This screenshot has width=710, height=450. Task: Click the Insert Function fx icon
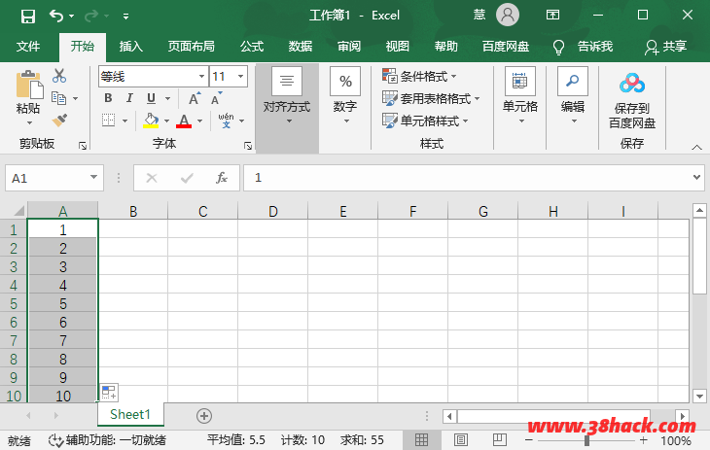click(222, 178)
